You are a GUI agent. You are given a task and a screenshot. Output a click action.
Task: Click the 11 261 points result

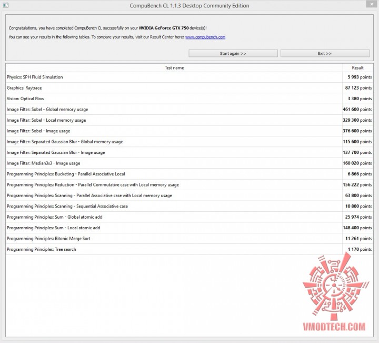coord(358,239)
